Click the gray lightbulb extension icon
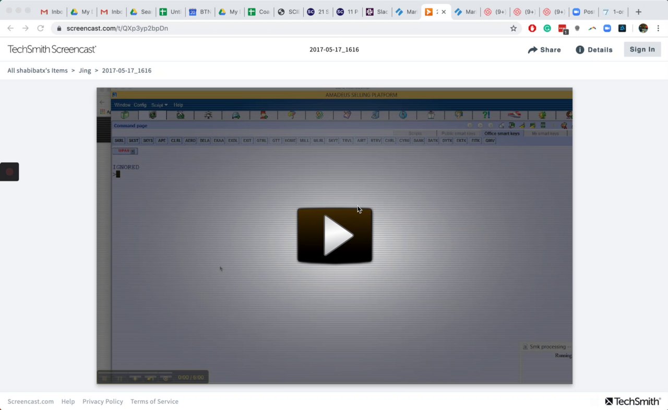Viewport: 668px width, 410px height. click(577, 28)
